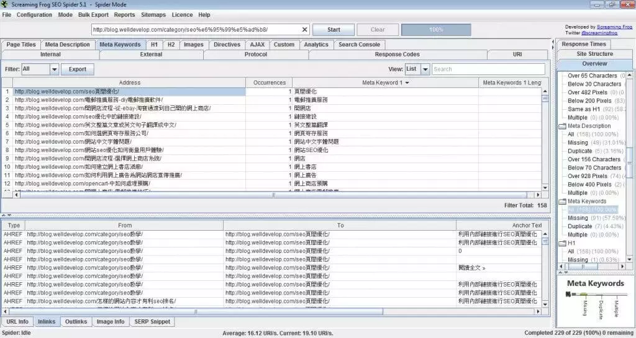
Task: Open the File menu
Action: [6, 14]
